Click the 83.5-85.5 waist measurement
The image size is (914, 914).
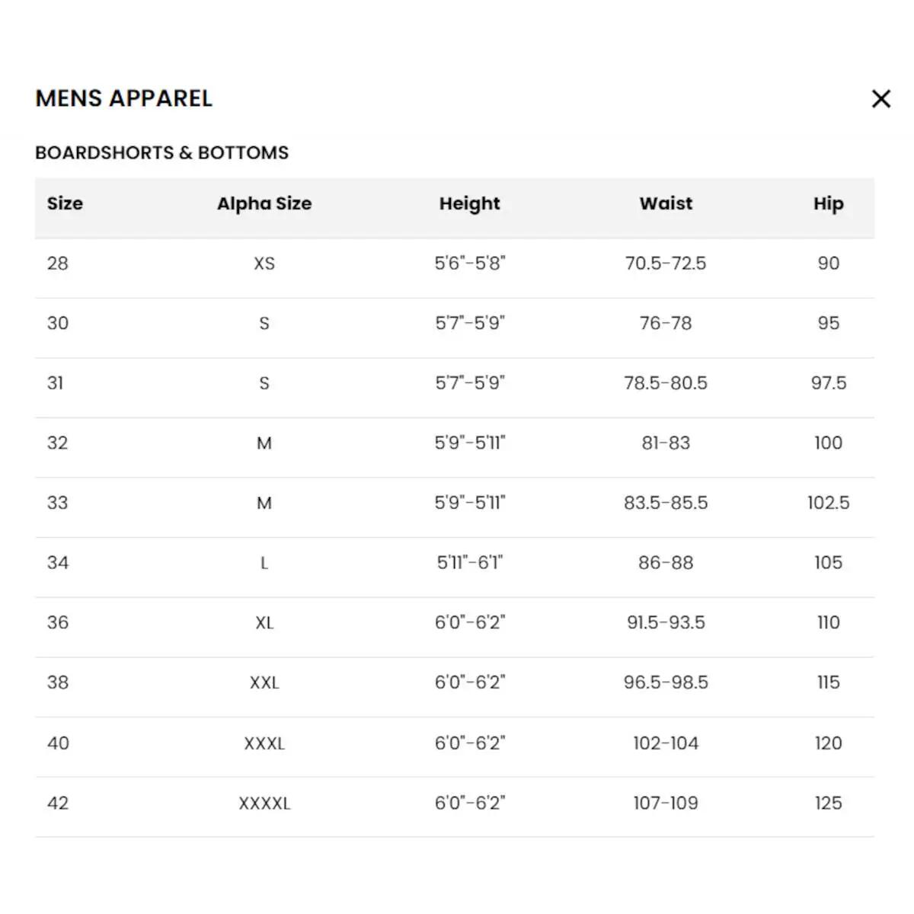(x=666, y=503)
